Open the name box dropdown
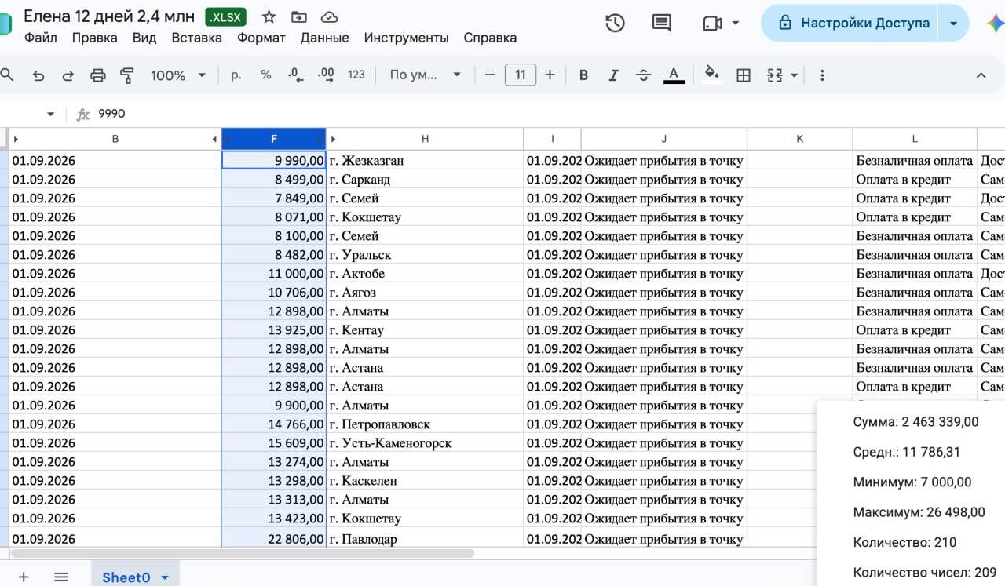This screenshot has height=586, width=1005. tap(51, 114)
